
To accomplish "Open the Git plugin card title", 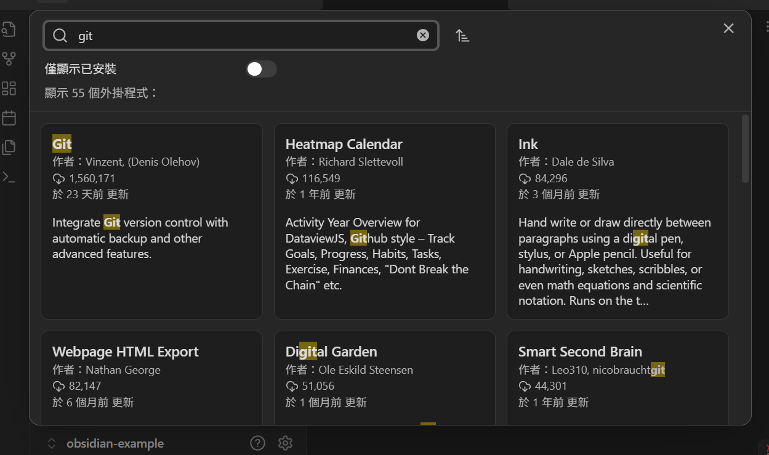I will click(62, 144).
